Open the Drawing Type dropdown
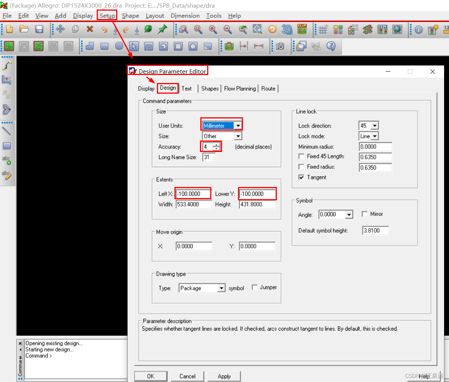This screenshot has height=382, width=449. pyautogui.click(x=222, y=288)
